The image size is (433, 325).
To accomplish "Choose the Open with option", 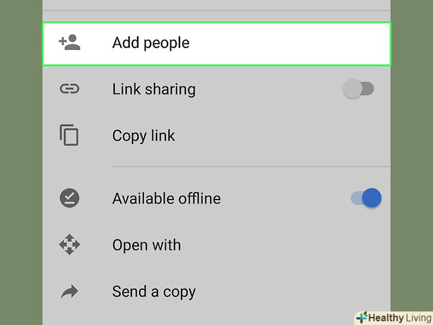I will tap(216, 245).
